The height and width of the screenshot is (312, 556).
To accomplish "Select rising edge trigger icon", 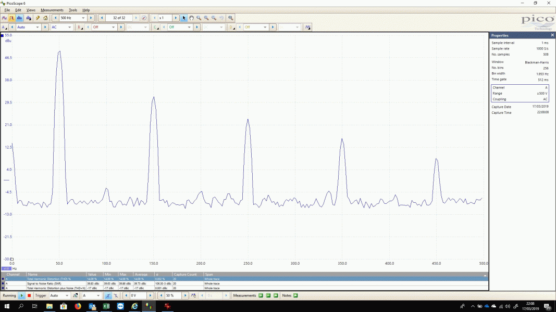I will tap(108, 295).
